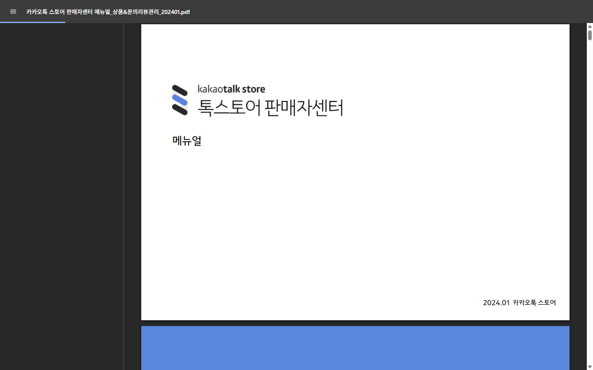Click the '2024.01 카카오톡 스토어' footer text
This screenshot has width=593, height=370.
(519, 303)
